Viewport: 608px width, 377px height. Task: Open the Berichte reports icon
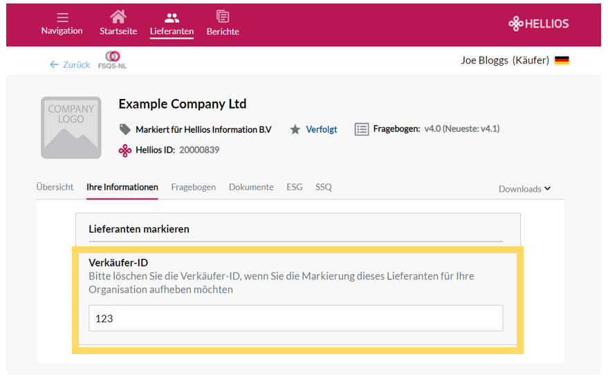[x=223, y=17]
